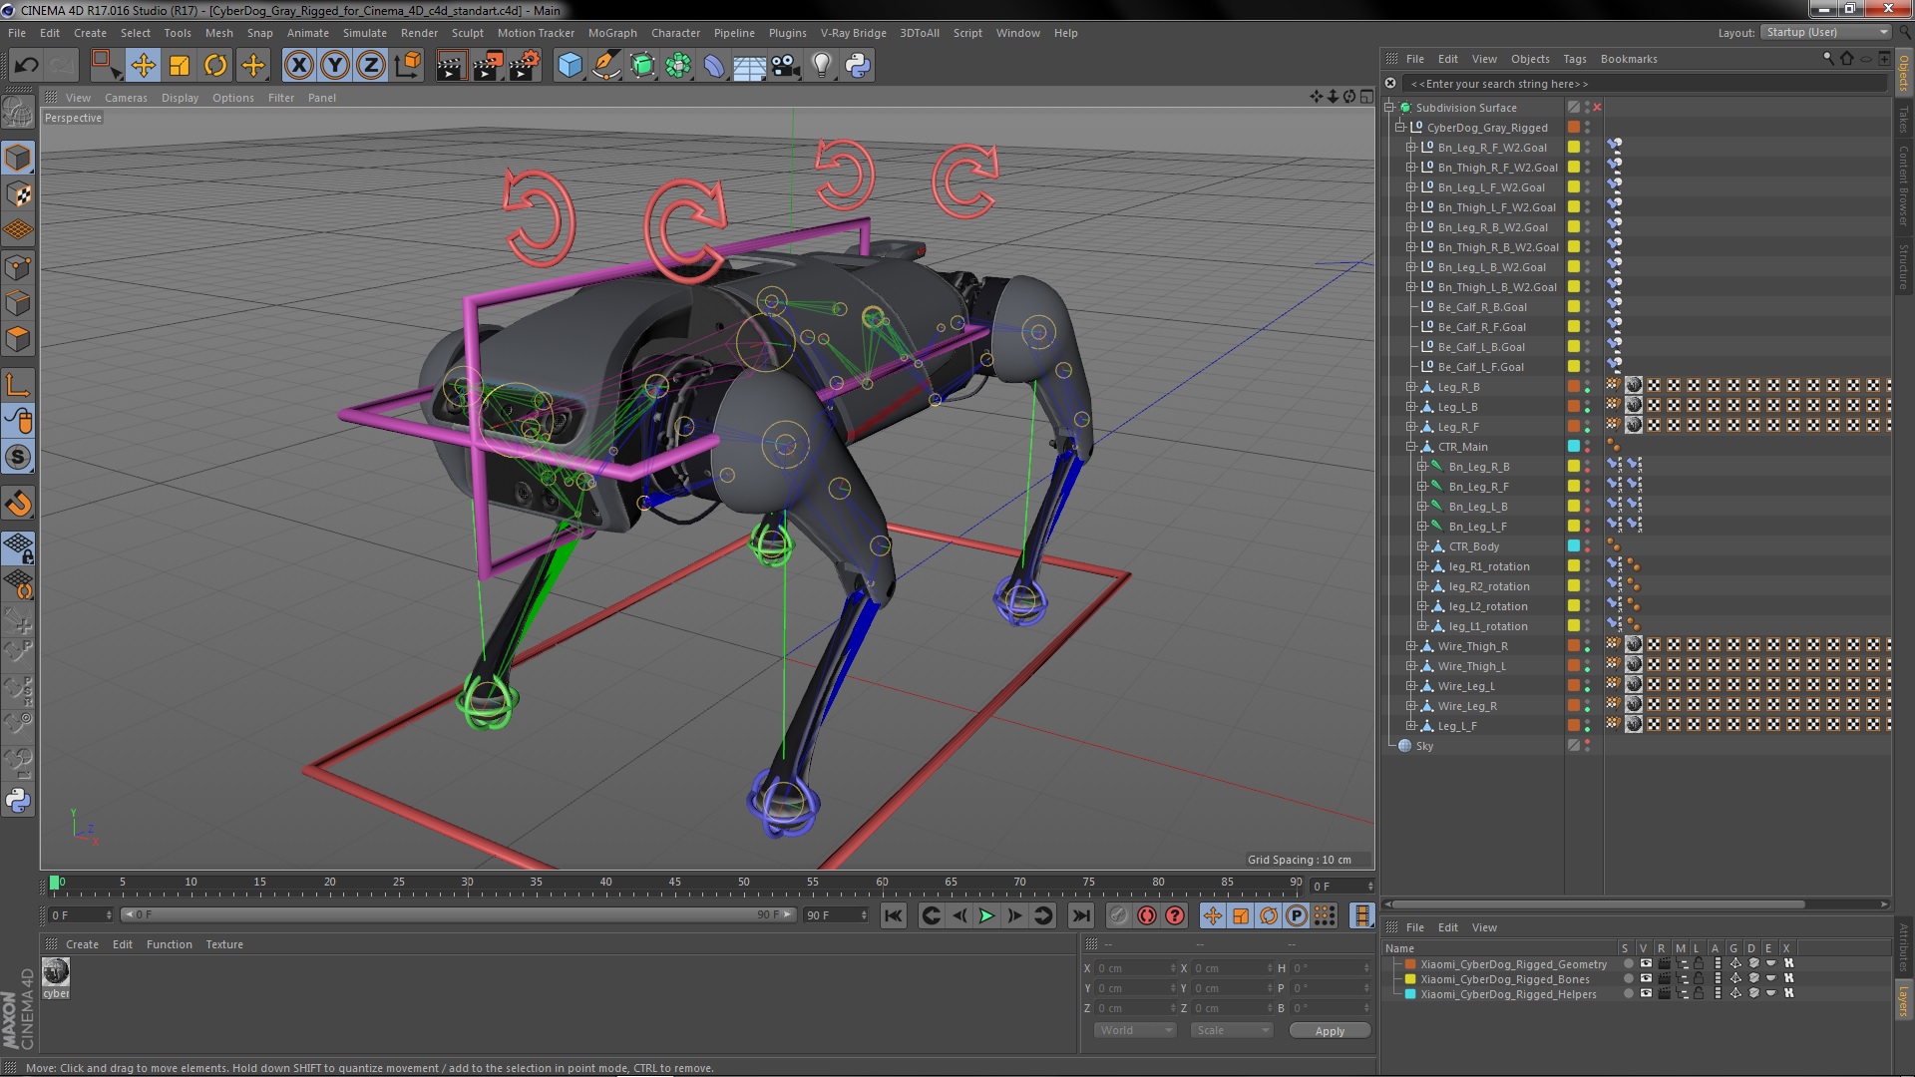Go to end of animation
The width and height of the screenshot is (1915, 1077).
click(1081, 915)
